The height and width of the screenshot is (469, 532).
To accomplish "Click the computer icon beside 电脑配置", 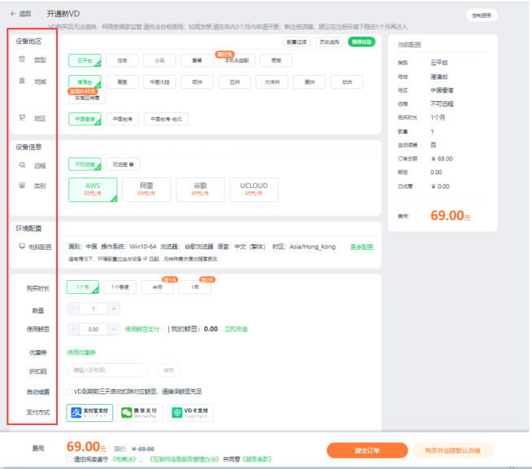I will pos(22,246).
